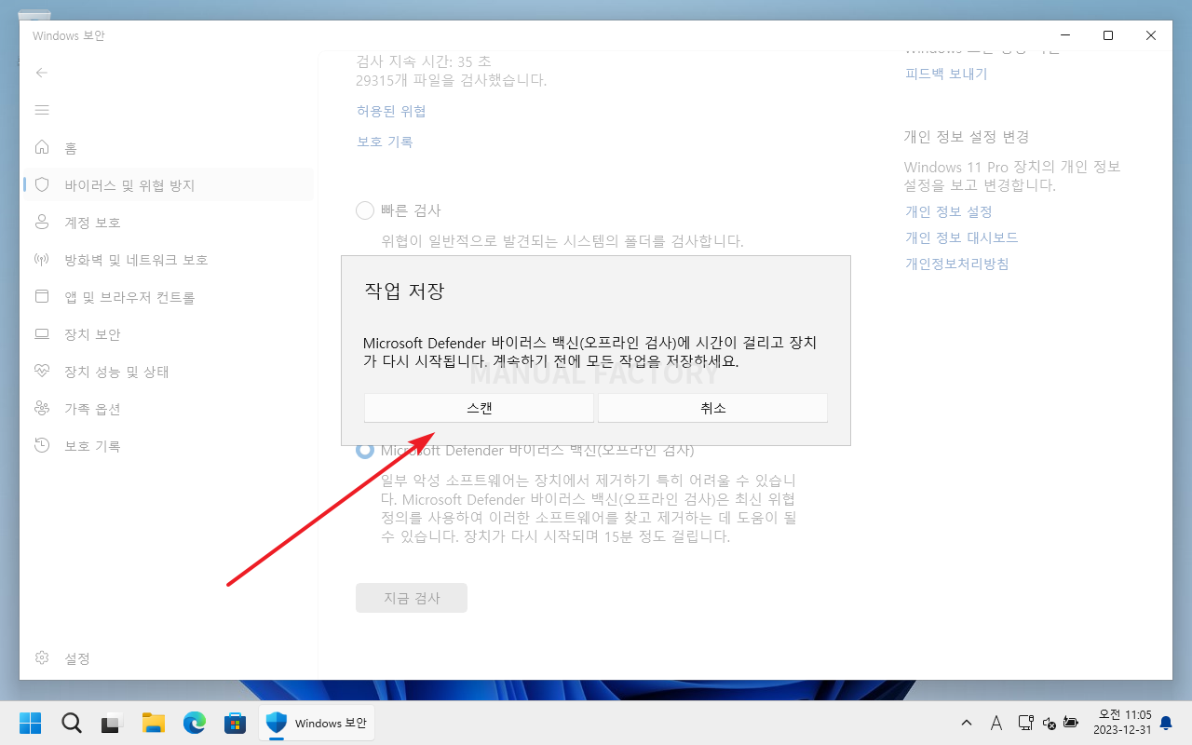This screenshot has width=1192, height=745.
Task: Go back with the back arrow icon
Action: [42, 73]
